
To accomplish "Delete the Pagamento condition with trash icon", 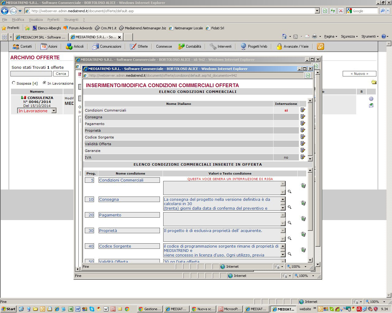I will pos(303,219).
